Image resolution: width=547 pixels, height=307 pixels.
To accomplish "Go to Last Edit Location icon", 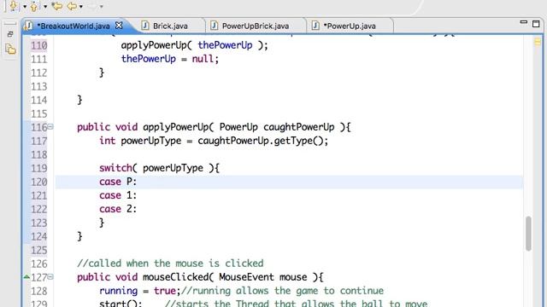I will (x=57, y=6).
